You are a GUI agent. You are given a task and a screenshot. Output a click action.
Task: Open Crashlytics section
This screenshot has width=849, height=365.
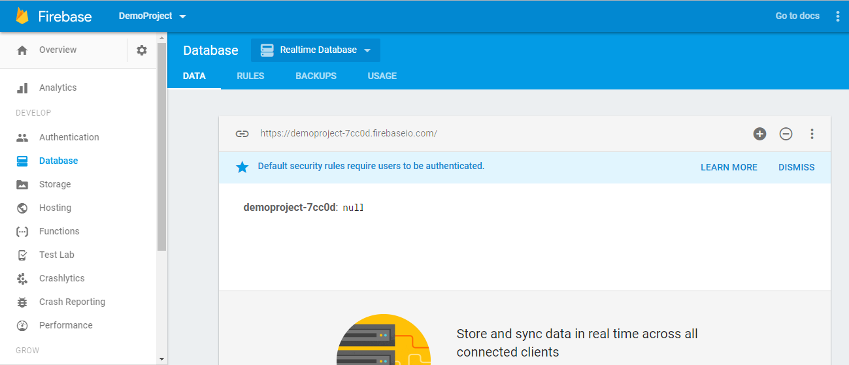[62, 278]
